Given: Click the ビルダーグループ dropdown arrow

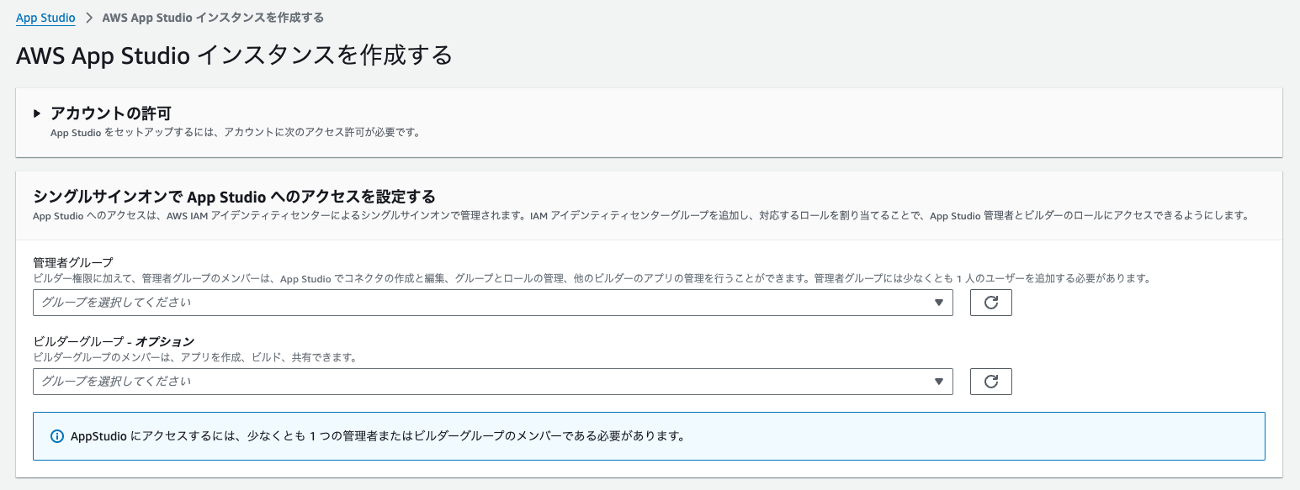Looking at the screenshot, I should (x=939, y=382).
